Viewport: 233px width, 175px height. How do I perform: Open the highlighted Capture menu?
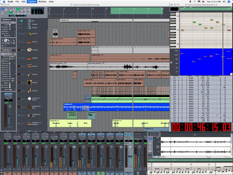[32, 1]
